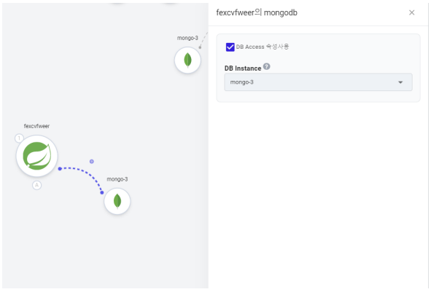Select the fexcvfweer Spring leaf node
The height and width of the screenshot is (292, 431).
tap(37, 156)
